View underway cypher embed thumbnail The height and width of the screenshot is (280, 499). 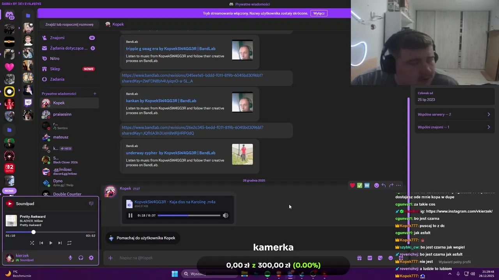point(242,154)
